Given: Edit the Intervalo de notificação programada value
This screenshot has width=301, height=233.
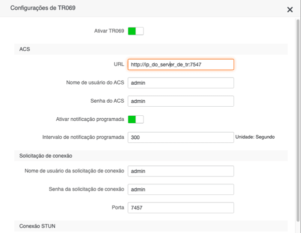Looking at the screenshot, I should (180, 137).
